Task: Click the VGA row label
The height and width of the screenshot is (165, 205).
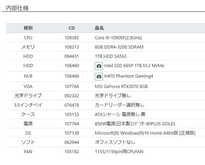Action: tap(28, 87)
